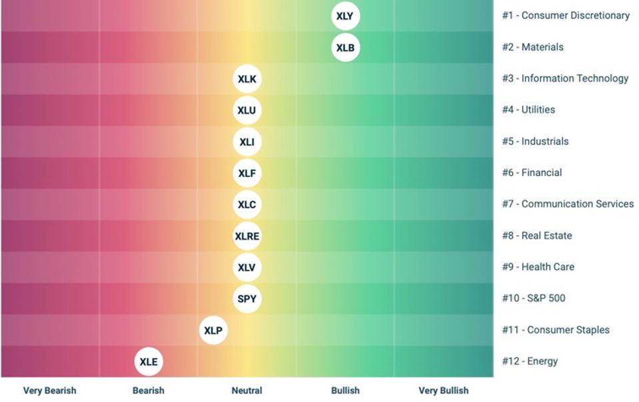Image resolution: width=639 pixels, height=402 pixels.
Task: Select the XLB ticker bubble
Action: [345, 47]
